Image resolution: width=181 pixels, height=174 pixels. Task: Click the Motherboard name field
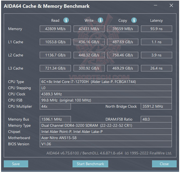[106, 138]
